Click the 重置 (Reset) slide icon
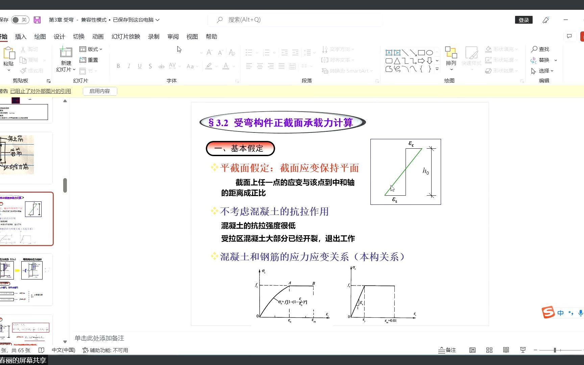The width and height of the screenshot is (584, 365). pos(89,60)
